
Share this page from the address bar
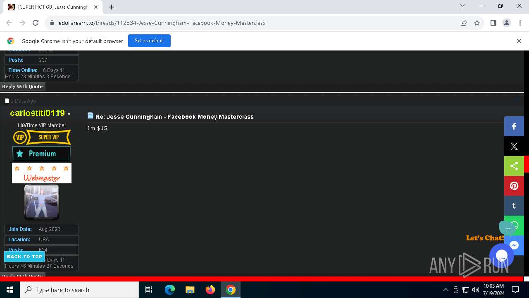[x=464, y=23]
